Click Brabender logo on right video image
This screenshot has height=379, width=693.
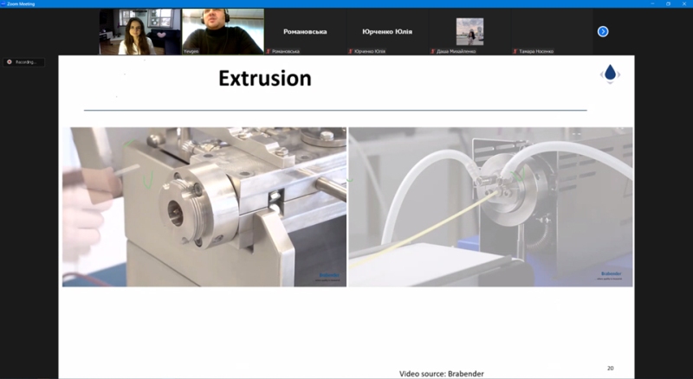click(x=611, y=275)
